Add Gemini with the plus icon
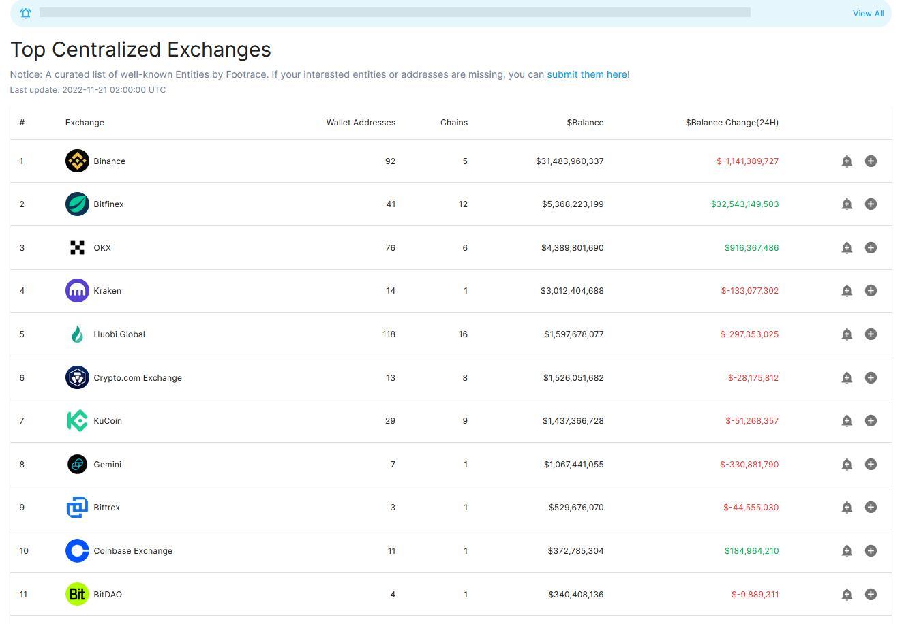This screenshot has width=904, height=624. (871, 465)
